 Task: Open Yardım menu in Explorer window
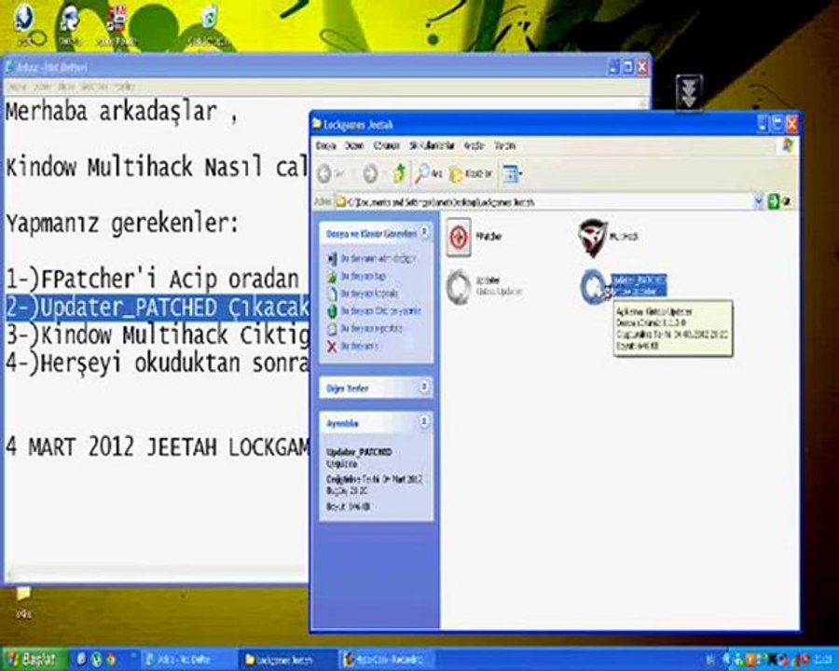pyautogui.click(x=504, y=145)
